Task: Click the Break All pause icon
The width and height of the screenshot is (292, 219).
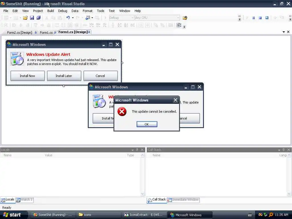Action: 254,18
